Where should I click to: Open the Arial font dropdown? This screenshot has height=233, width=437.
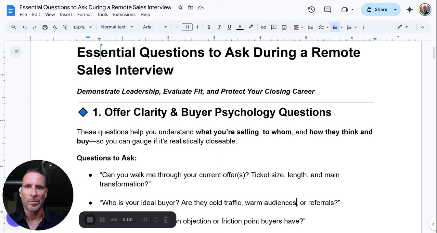(155, 27)
